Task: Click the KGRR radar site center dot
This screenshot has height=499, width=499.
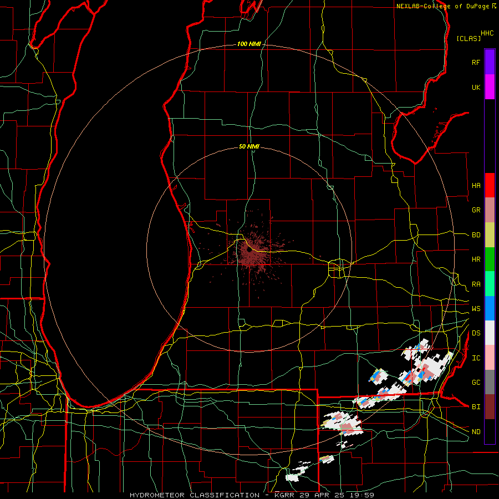Action: click(249, 251)
